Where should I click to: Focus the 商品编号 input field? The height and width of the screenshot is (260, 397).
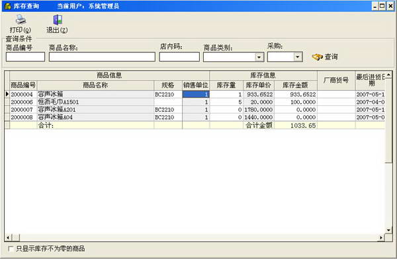pyautogui.click(x=25, y=57)
